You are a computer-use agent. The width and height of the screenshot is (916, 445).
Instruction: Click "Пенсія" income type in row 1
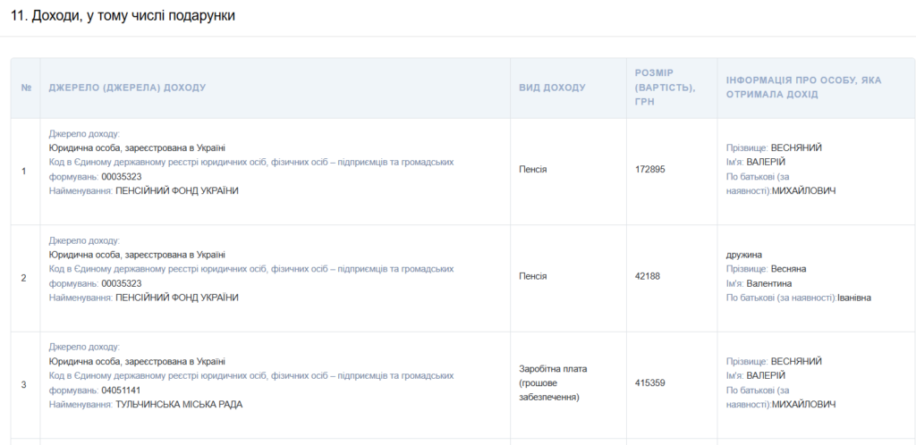pyautogui.click(x=533, y=169)
